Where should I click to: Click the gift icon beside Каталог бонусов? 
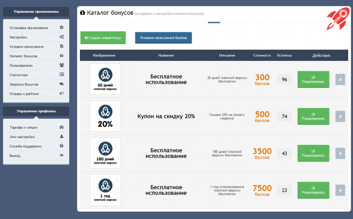(61, 56)
